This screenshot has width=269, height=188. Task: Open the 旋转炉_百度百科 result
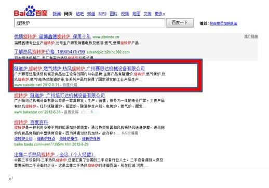click(x=31, y=123)
